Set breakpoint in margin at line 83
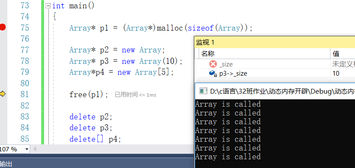 pos(3,117)
